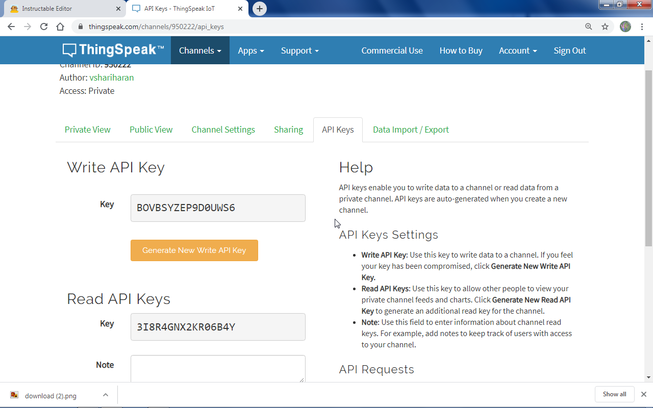Open the Chrome three-dot menu
653x408 pixels.
(642, 27)
